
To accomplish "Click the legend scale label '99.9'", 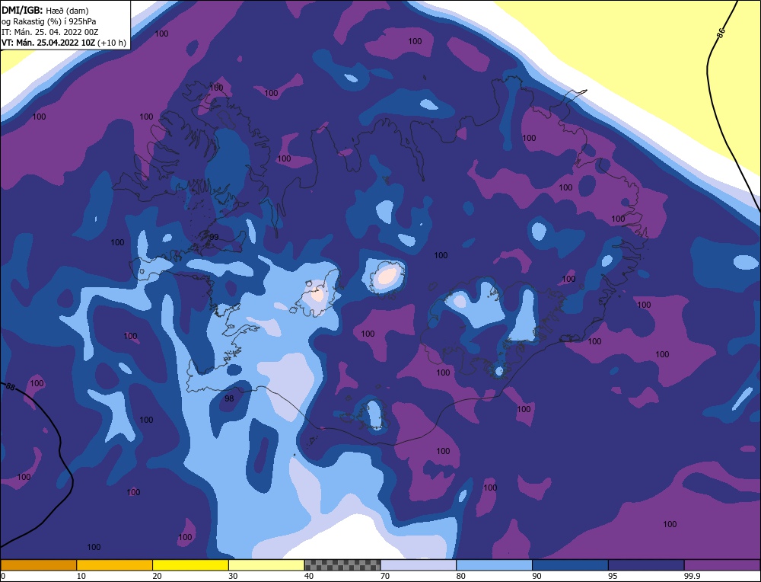I will pyautogui.click(x=692, y=576).
